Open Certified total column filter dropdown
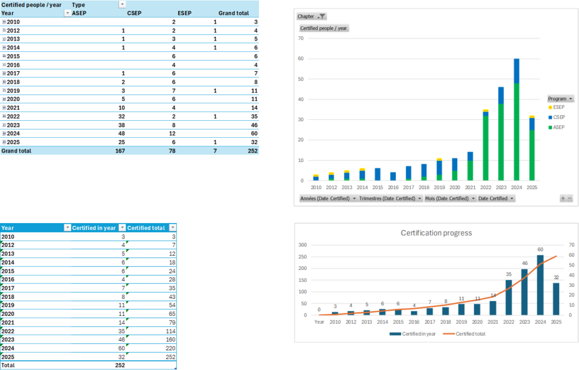The width and height of the screenshot is (579, 370). click(x=171, y=228)
